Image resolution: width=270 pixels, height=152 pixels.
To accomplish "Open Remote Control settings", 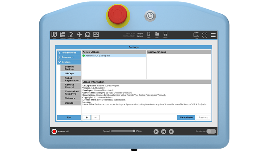I will click(71, 86).
